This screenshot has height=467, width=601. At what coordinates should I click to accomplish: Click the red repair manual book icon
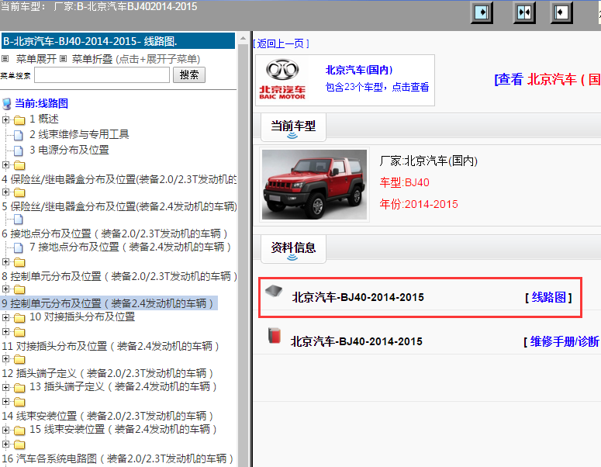click(x=274, y=335)
